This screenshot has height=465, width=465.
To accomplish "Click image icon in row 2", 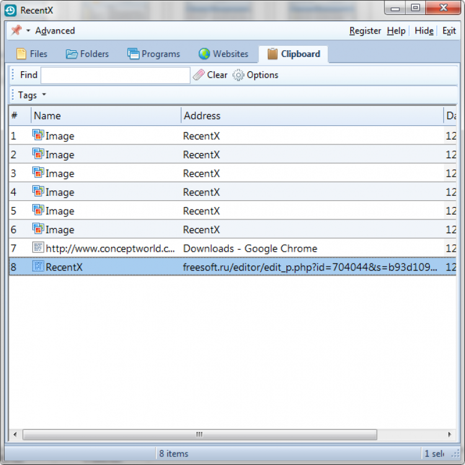I will (38, 154).
